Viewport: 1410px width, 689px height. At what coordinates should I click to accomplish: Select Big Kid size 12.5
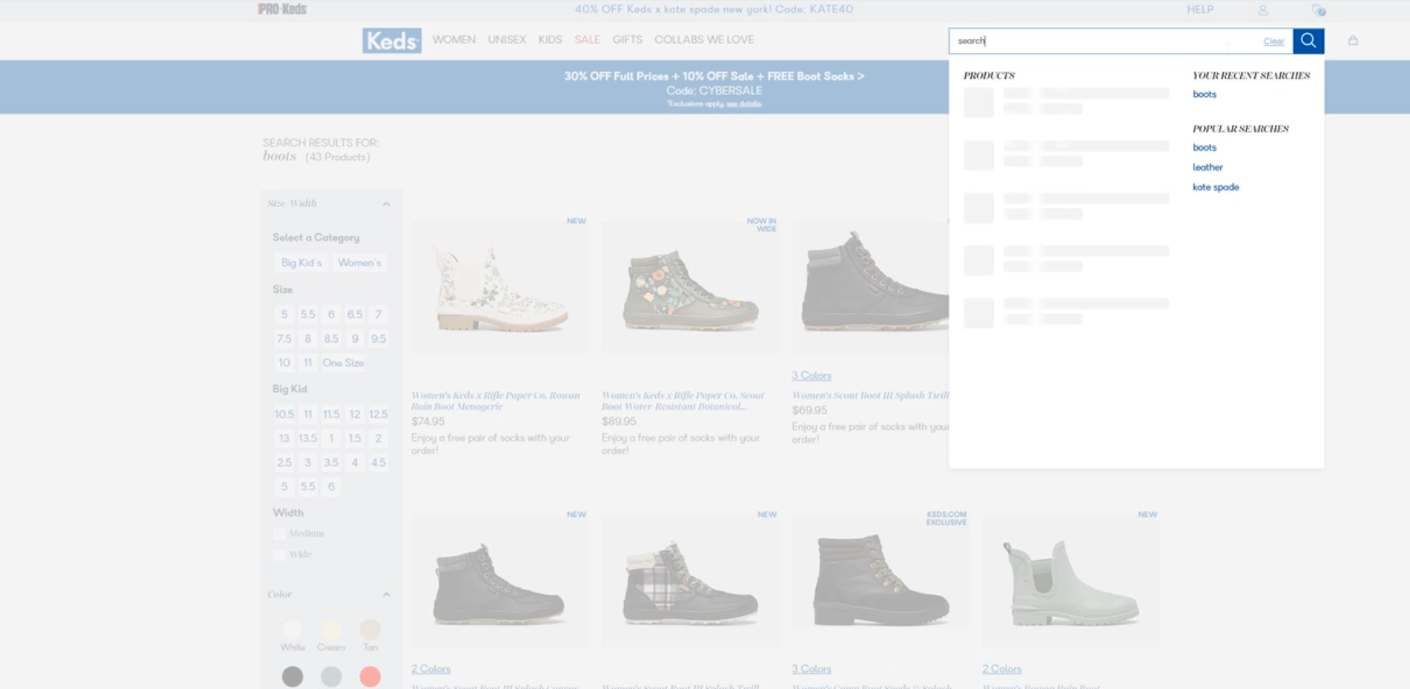click(379, 414)
